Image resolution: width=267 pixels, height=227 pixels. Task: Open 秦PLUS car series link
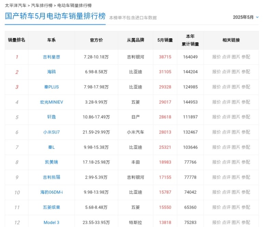51,87
